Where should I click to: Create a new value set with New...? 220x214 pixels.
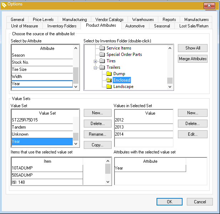(x=97, y=113)
